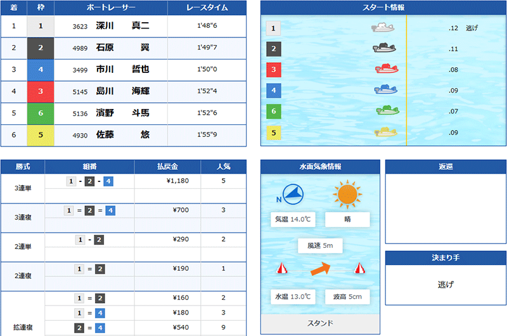Click the 晴 weather box
Image resolution: width=507 pixels, height=336 pixels.
tap(347, 219)
